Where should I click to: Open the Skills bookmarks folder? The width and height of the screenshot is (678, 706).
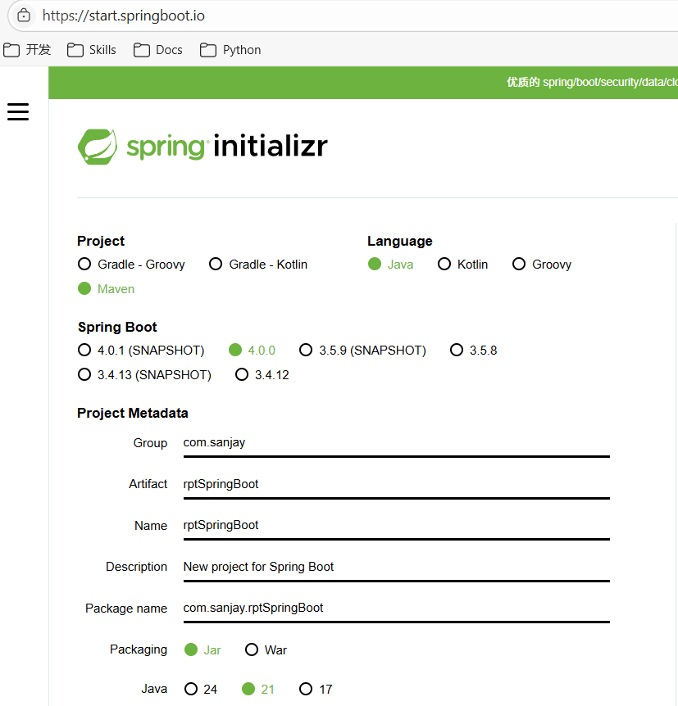[92, 49]
